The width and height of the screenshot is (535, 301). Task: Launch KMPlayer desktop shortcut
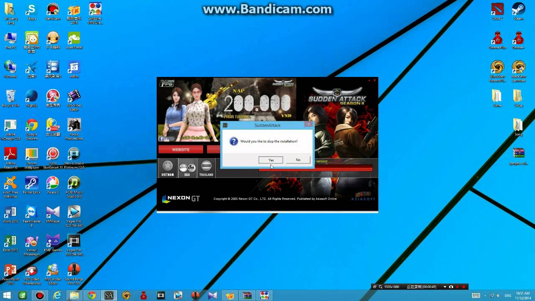[53, 214]
